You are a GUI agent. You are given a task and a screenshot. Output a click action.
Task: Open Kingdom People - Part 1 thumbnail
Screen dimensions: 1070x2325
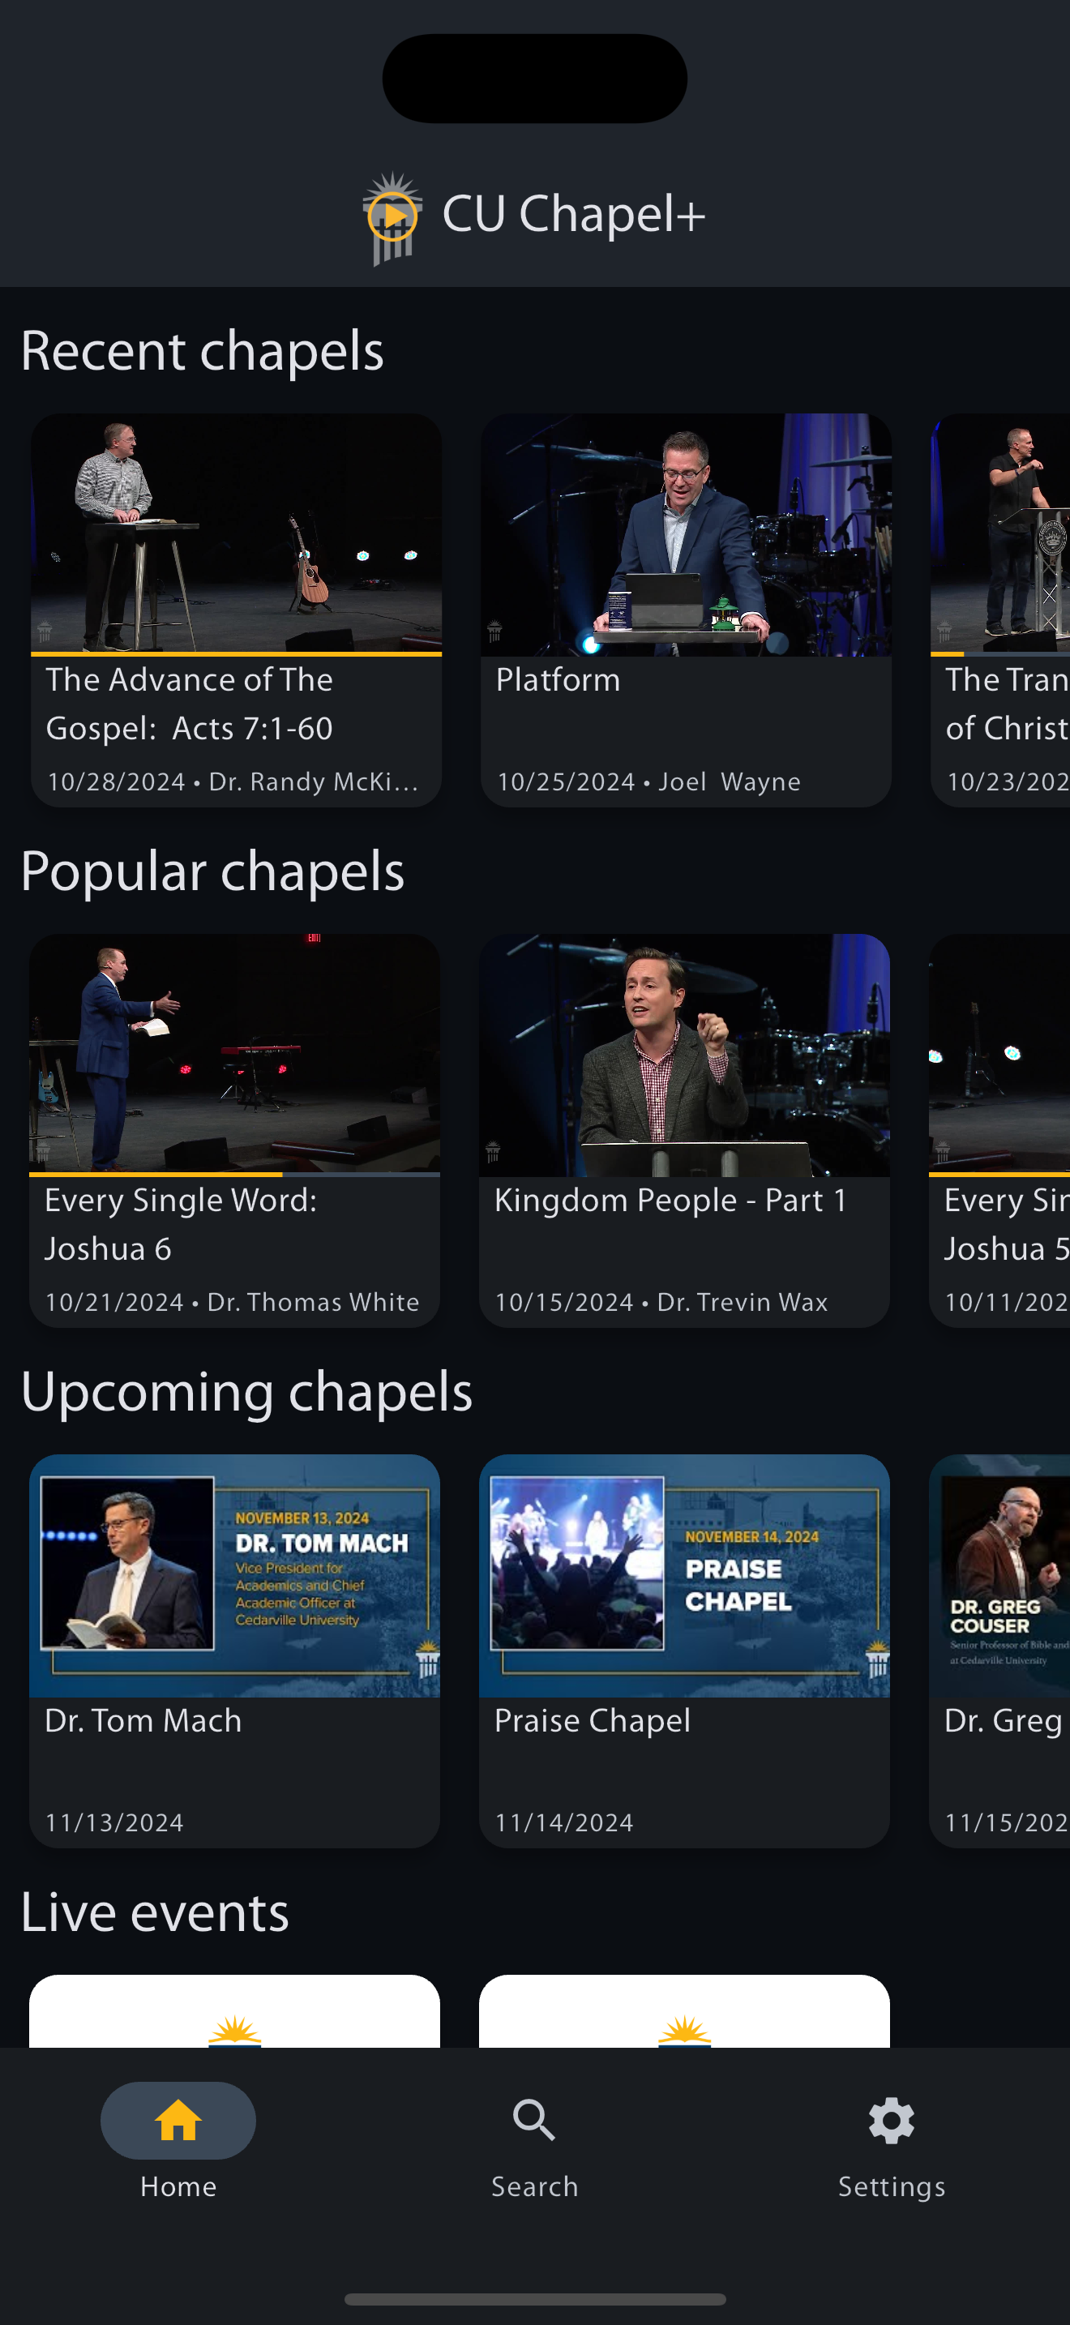click(x=684, y=1055)
